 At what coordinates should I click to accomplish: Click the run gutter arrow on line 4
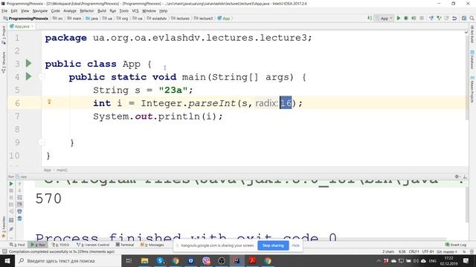tap(29, 76)
